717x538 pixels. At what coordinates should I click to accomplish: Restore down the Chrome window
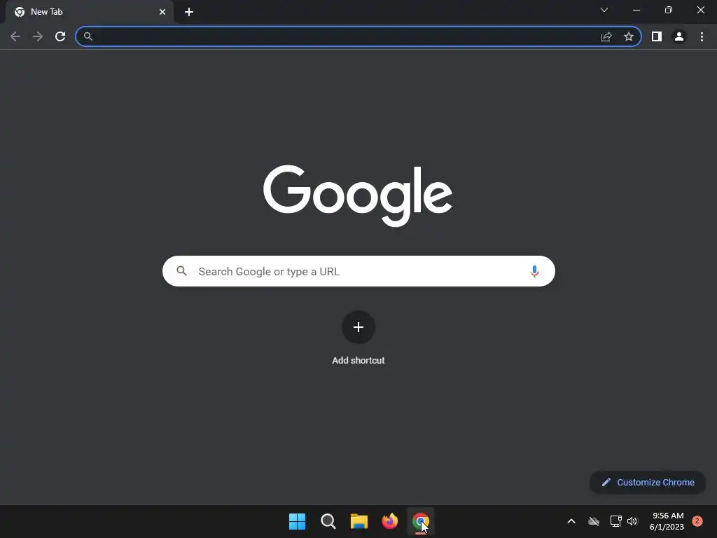click(669, 10)
